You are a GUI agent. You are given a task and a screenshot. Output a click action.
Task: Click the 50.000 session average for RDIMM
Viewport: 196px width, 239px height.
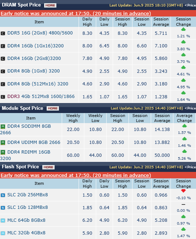coord(162,155)
